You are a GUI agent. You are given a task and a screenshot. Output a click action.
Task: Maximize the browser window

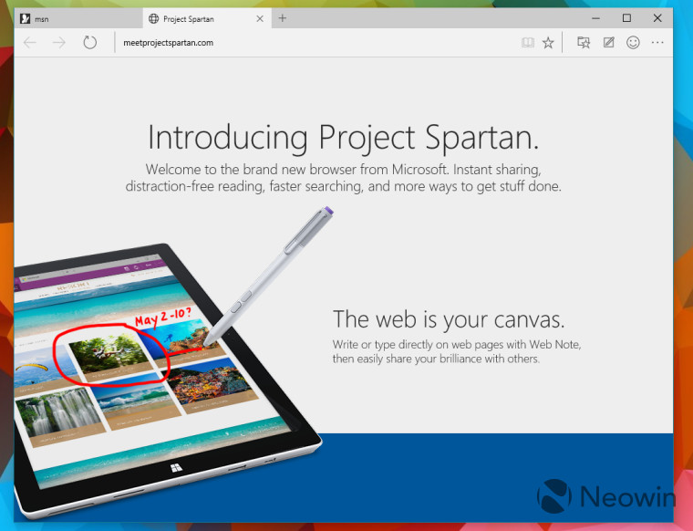click(x=626, y=18)
